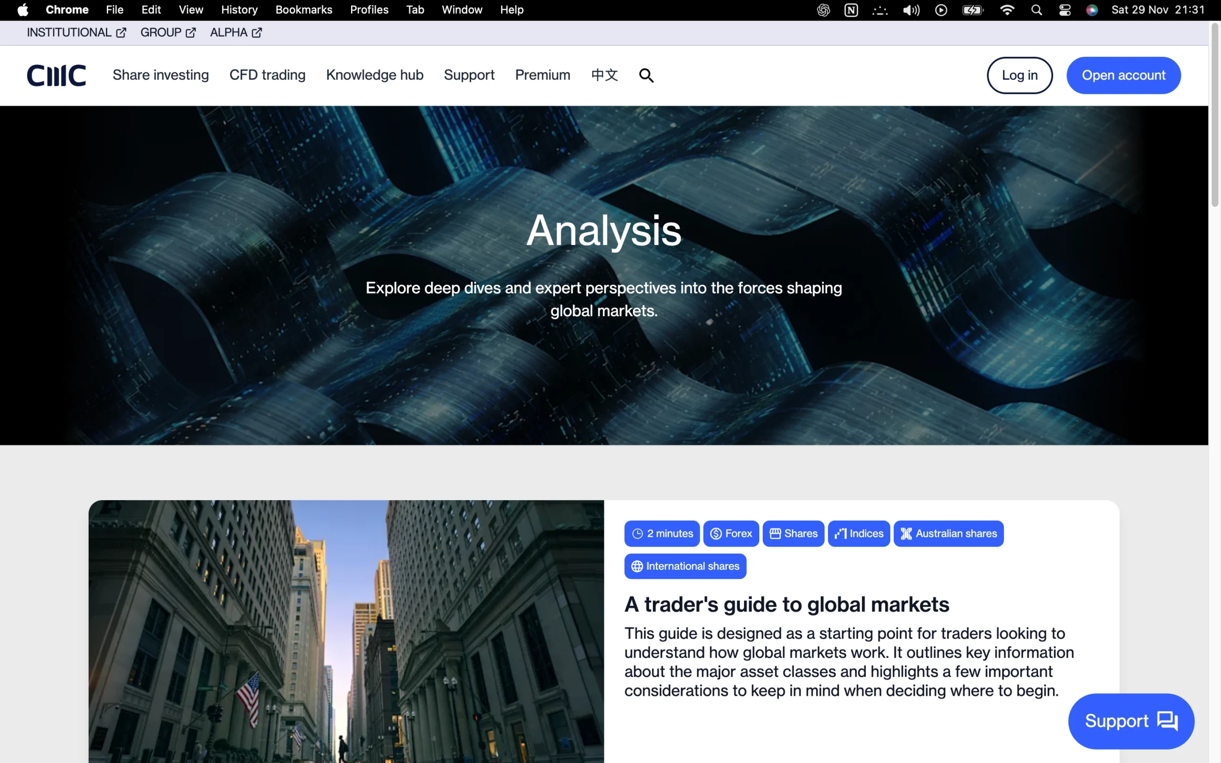The image size is (1221, 763).
Task: Click the ChatGPT icon in the menu bar
Action: (x=823, y=10)
